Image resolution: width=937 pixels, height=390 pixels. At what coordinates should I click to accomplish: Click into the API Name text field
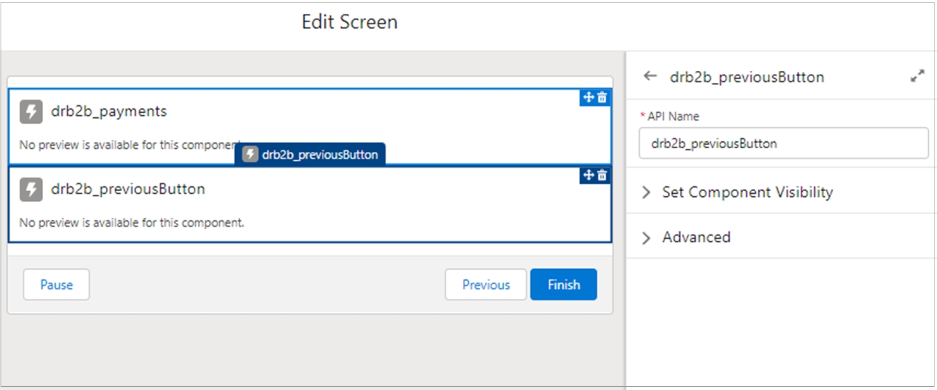pyautogui.click(x=783, y=144)
